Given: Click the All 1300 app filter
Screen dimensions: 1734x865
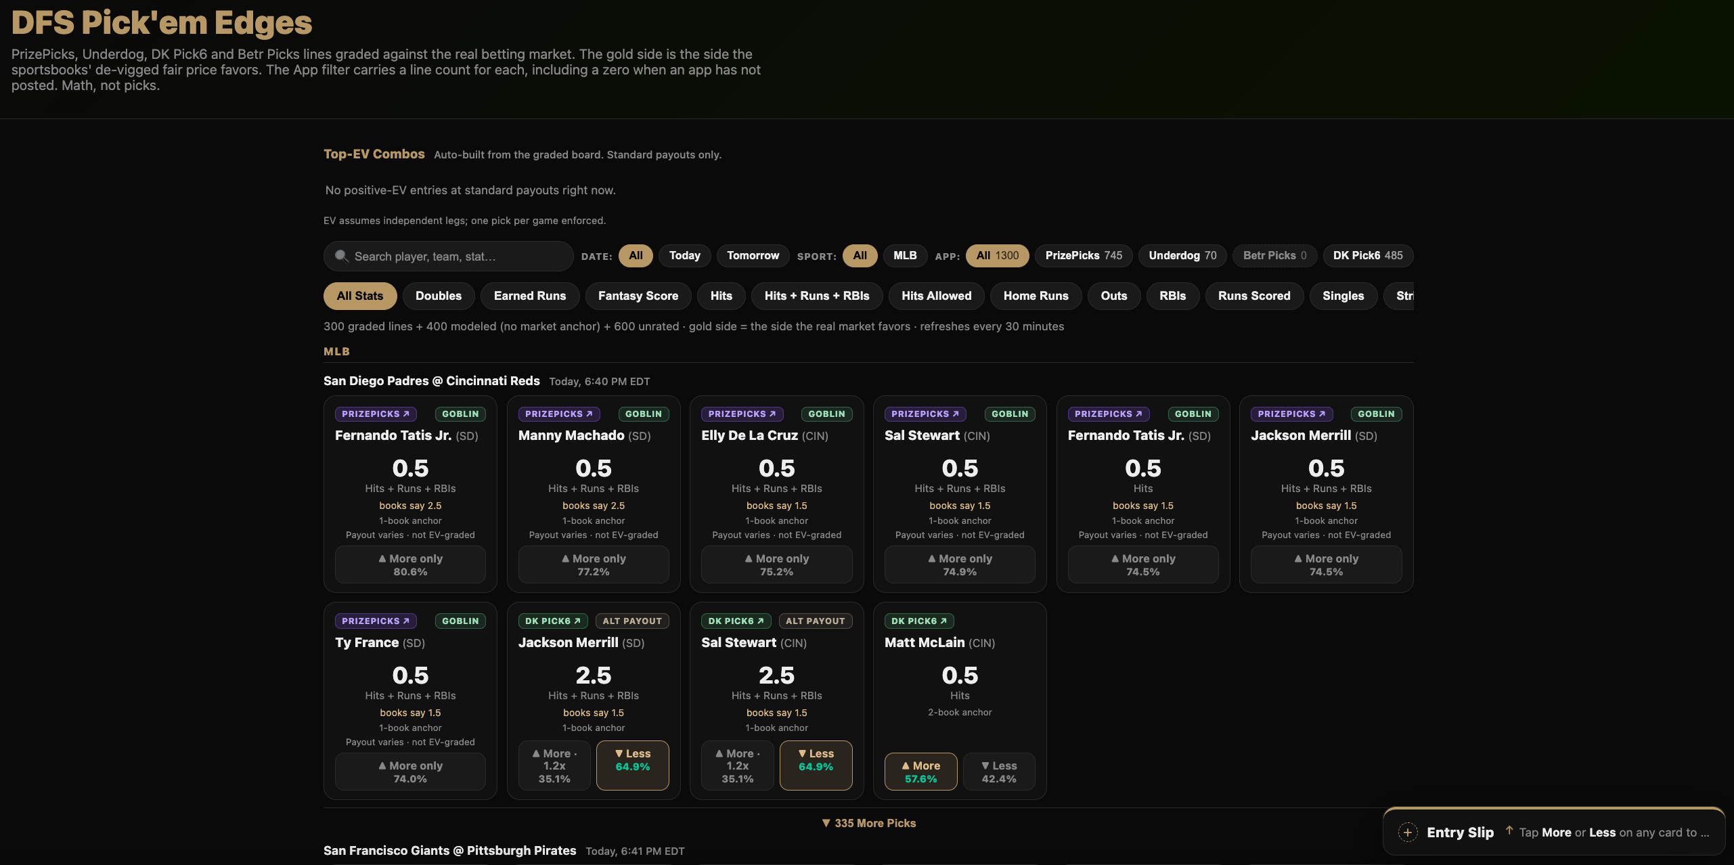Looking at the screenshot, I should coord(997,256).
